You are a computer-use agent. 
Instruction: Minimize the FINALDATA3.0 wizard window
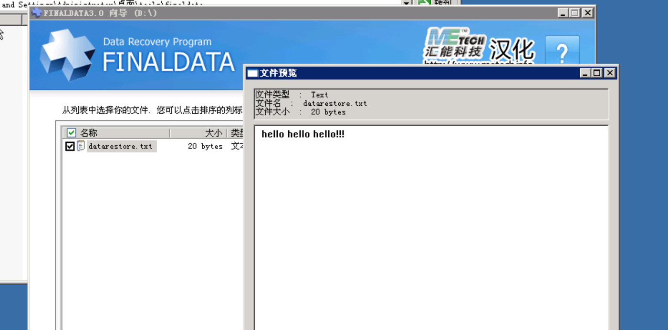pyautogui.click(x=564, y=13)
